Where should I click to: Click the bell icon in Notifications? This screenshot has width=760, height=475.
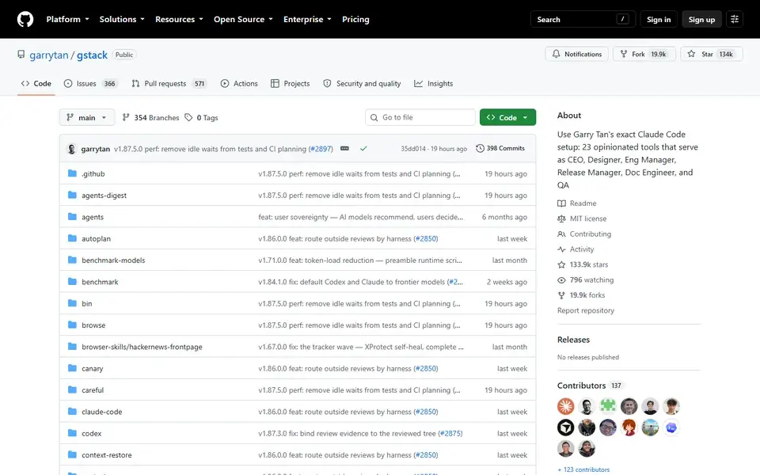(x=556, y=54)
